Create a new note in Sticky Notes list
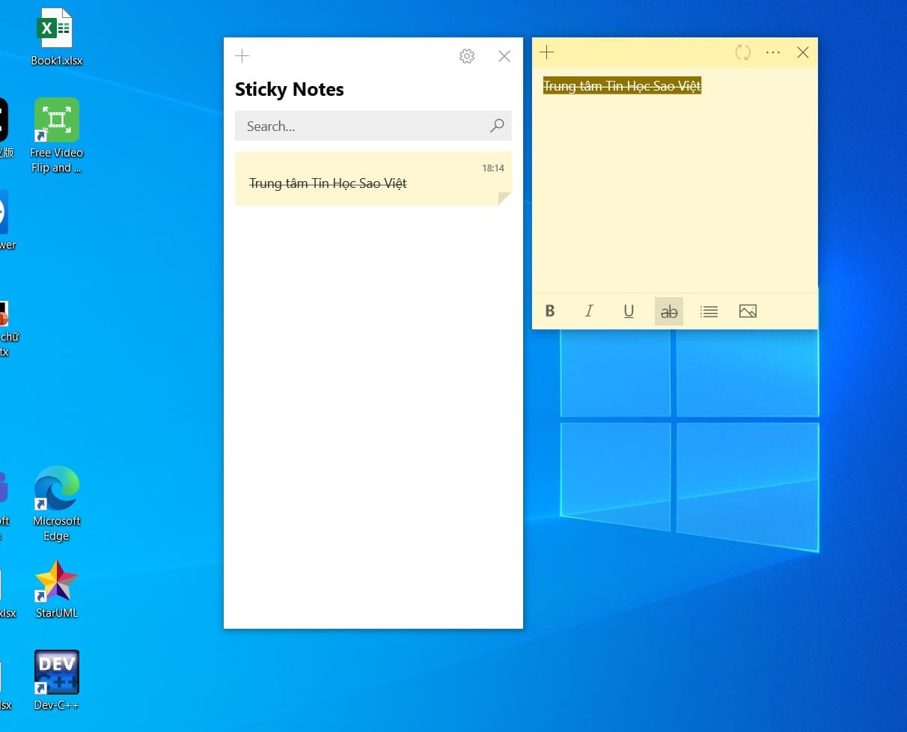The image size is (907, 732). pos(242,56)
